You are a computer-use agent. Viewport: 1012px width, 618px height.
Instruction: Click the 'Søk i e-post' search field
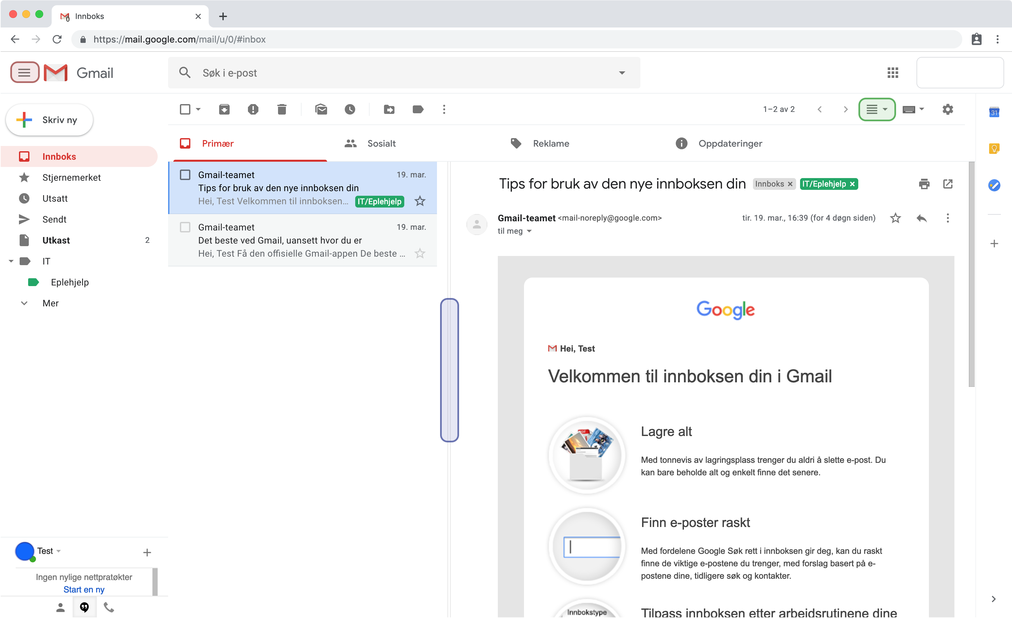404,73
